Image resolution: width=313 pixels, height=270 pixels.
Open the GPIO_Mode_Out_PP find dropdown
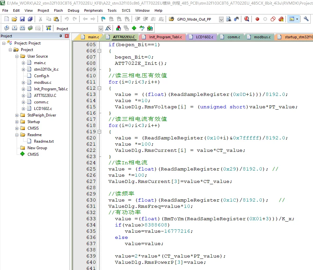tap(221, 20)
